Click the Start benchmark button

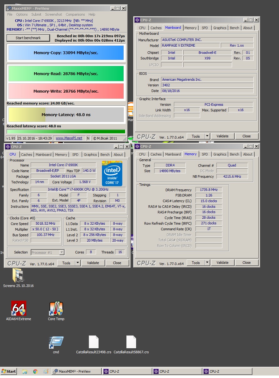point(28,38)
